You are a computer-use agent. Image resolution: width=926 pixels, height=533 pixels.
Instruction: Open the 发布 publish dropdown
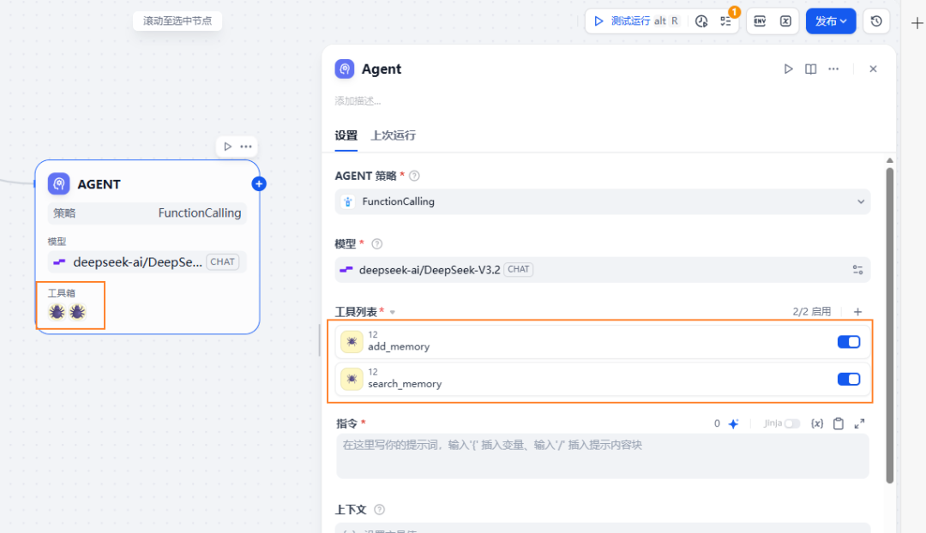(x=830, y=21)
